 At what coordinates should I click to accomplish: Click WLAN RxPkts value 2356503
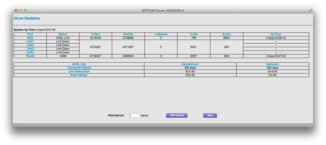tap(128, 56)
